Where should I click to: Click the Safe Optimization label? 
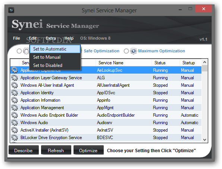click(101, 51)
